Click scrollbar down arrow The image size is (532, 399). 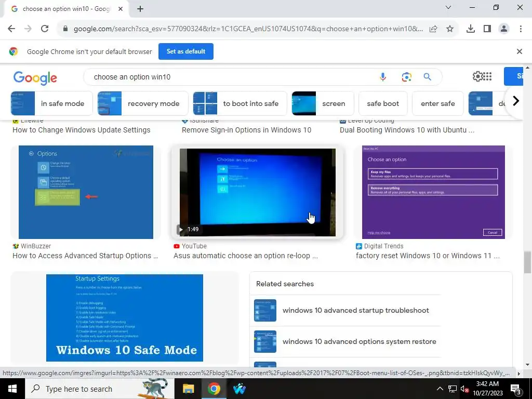(527, 365)
